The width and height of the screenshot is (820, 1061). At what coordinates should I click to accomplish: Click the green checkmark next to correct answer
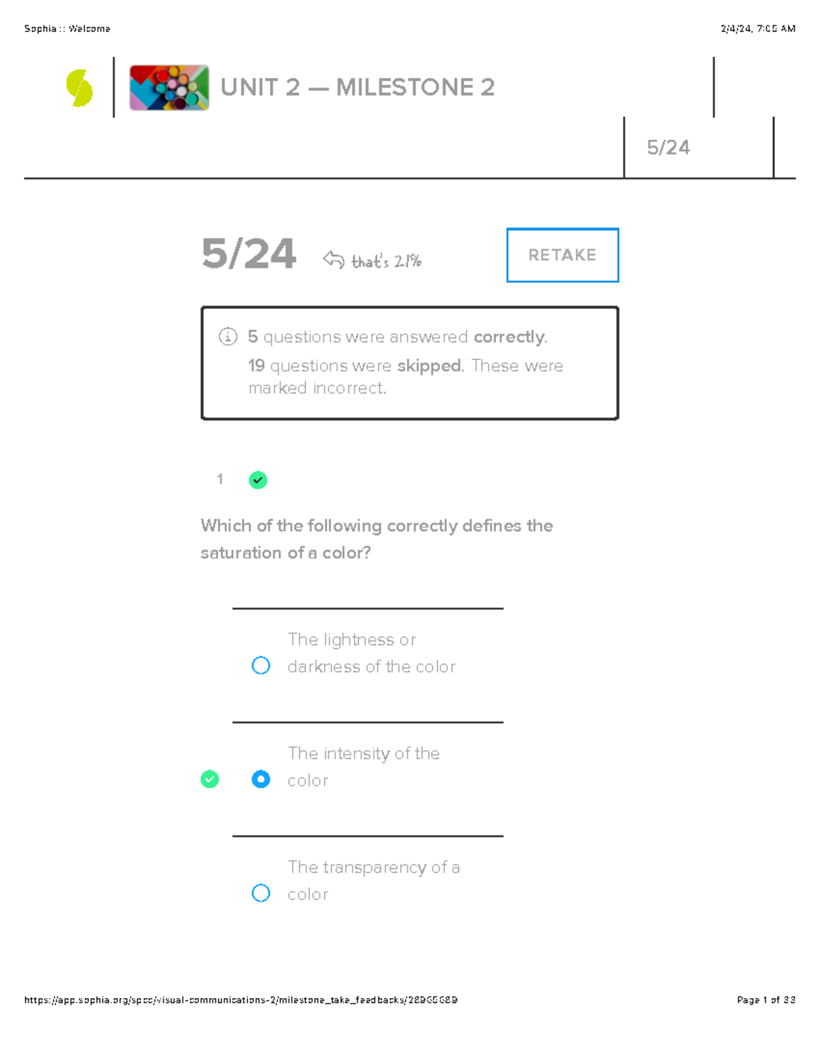coord(210,779)
